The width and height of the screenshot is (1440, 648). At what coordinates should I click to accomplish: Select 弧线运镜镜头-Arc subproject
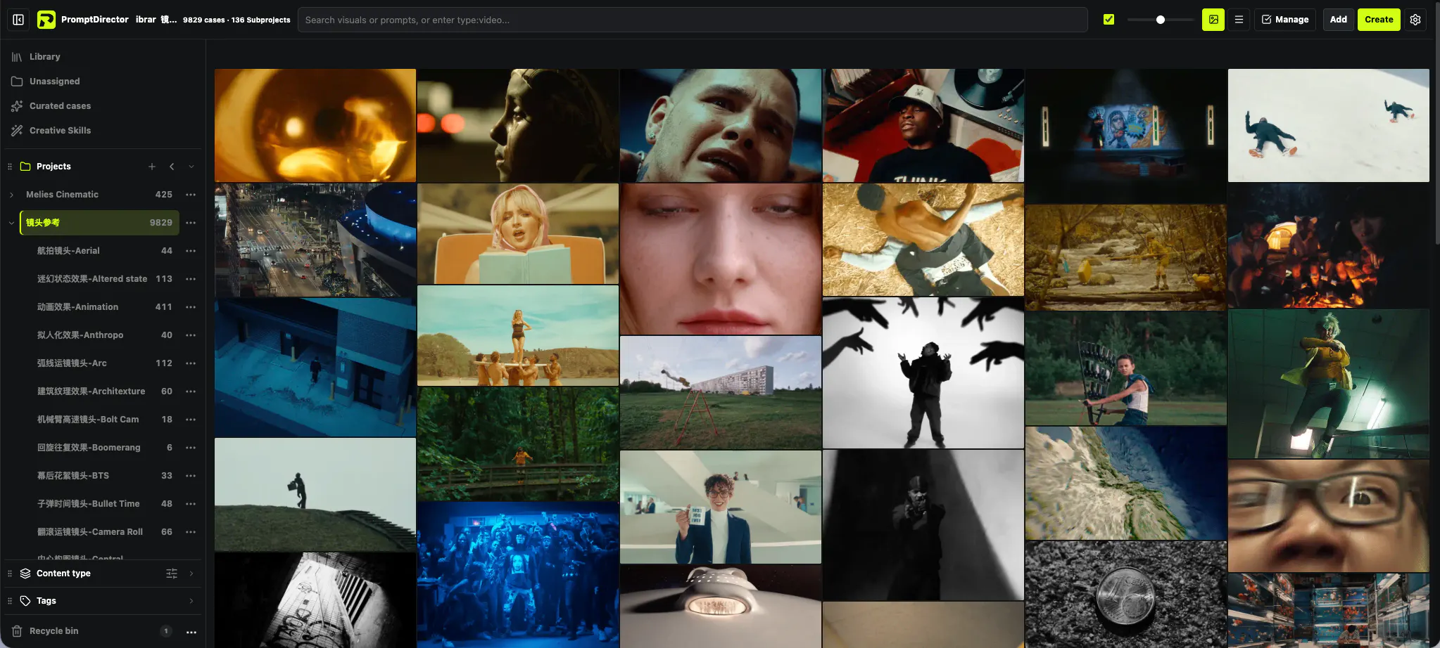coord(104,363)
